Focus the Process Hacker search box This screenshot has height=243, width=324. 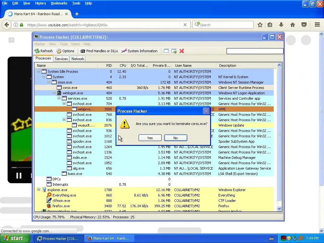pyautogui.click(x=255, y=51)
